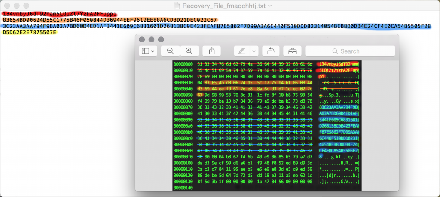Rotate the image left in Preview
Image resolution: width=440 pixels, height=197 pixels.
pyautogui.click(x=271, y=51)
